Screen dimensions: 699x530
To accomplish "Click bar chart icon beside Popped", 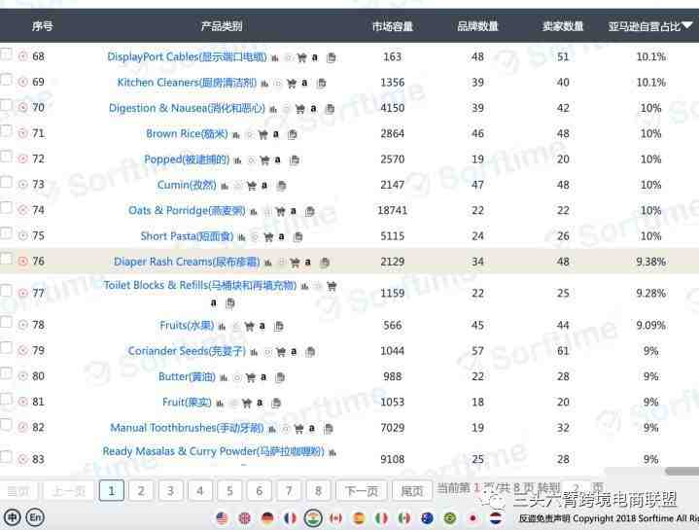I will (237, 160).
